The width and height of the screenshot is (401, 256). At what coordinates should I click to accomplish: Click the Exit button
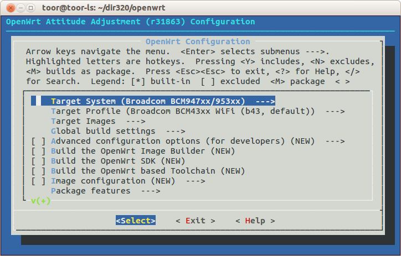click(196, 221)
